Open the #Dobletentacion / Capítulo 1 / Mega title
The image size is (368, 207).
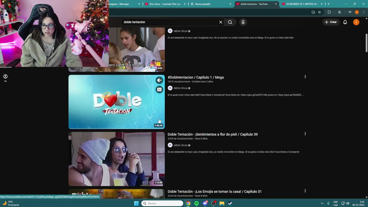pos(196,77)
